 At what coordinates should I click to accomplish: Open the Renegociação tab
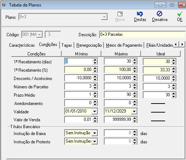[x=89, y=45]
